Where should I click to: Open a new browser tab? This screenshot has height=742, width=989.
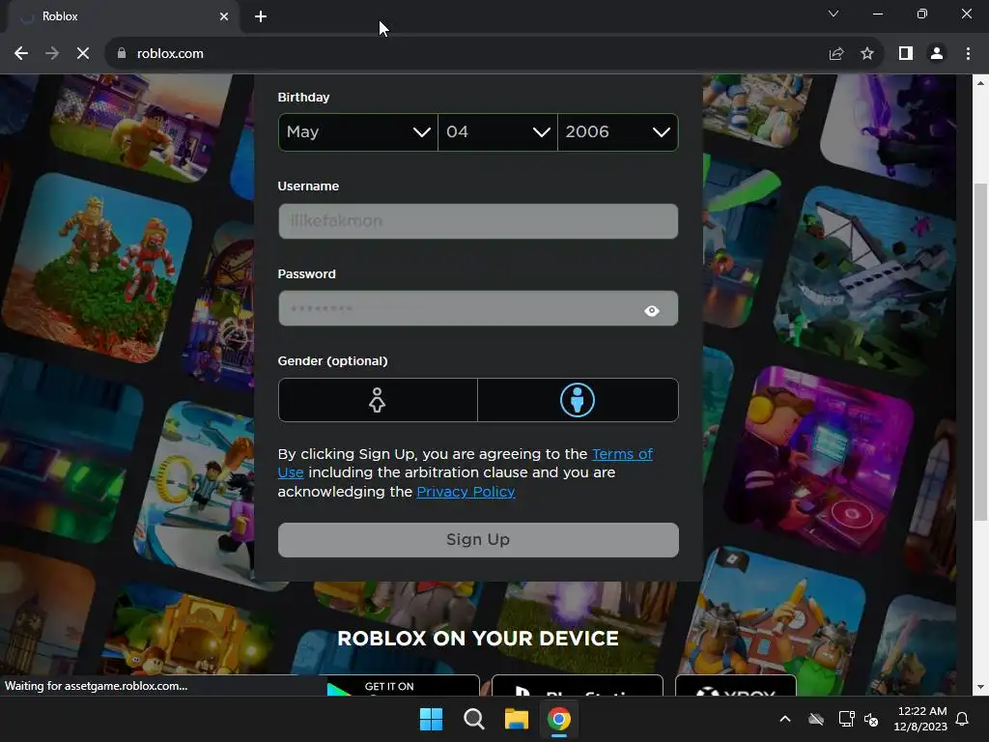pos(261,16)
